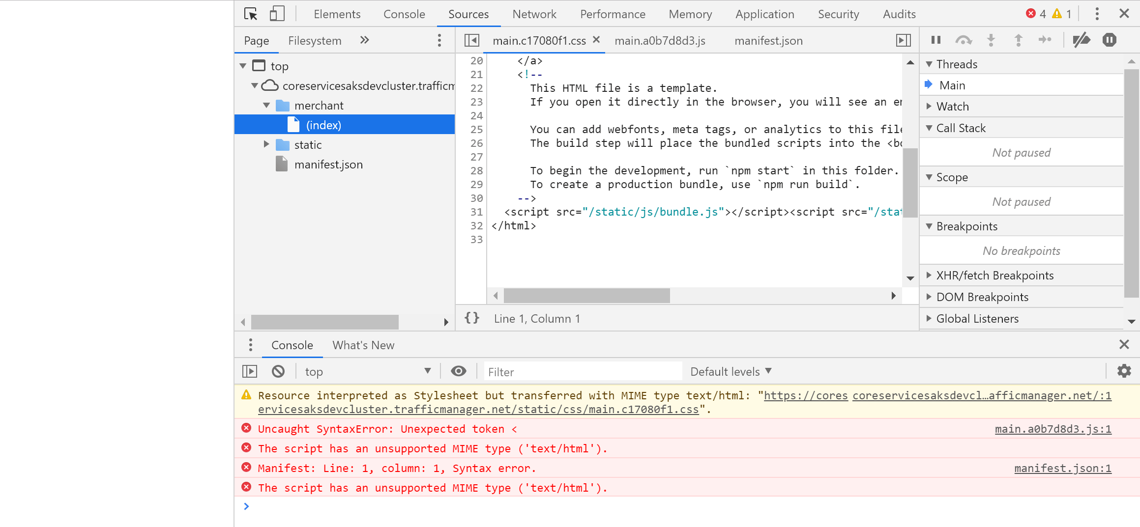Collapse the merchant folder
1140x527 pixels.
click(x=266, y=105)
